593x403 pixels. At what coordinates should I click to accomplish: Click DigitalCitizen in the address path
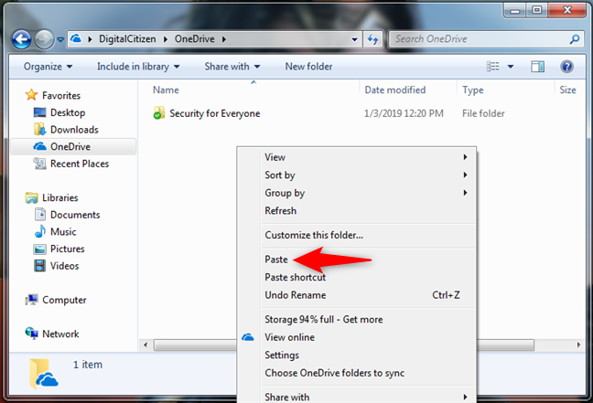click(x=127, y=39)
